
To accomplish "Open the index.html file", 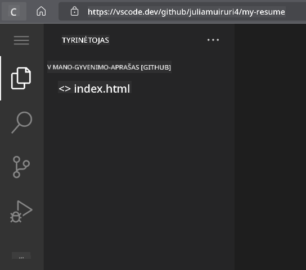I will pyautogui.click(x=94, y=89).
